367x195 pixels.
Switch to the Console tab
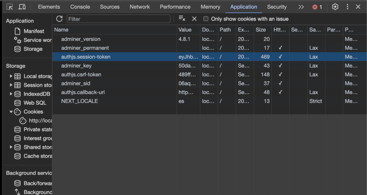click(x=80, y=7)
